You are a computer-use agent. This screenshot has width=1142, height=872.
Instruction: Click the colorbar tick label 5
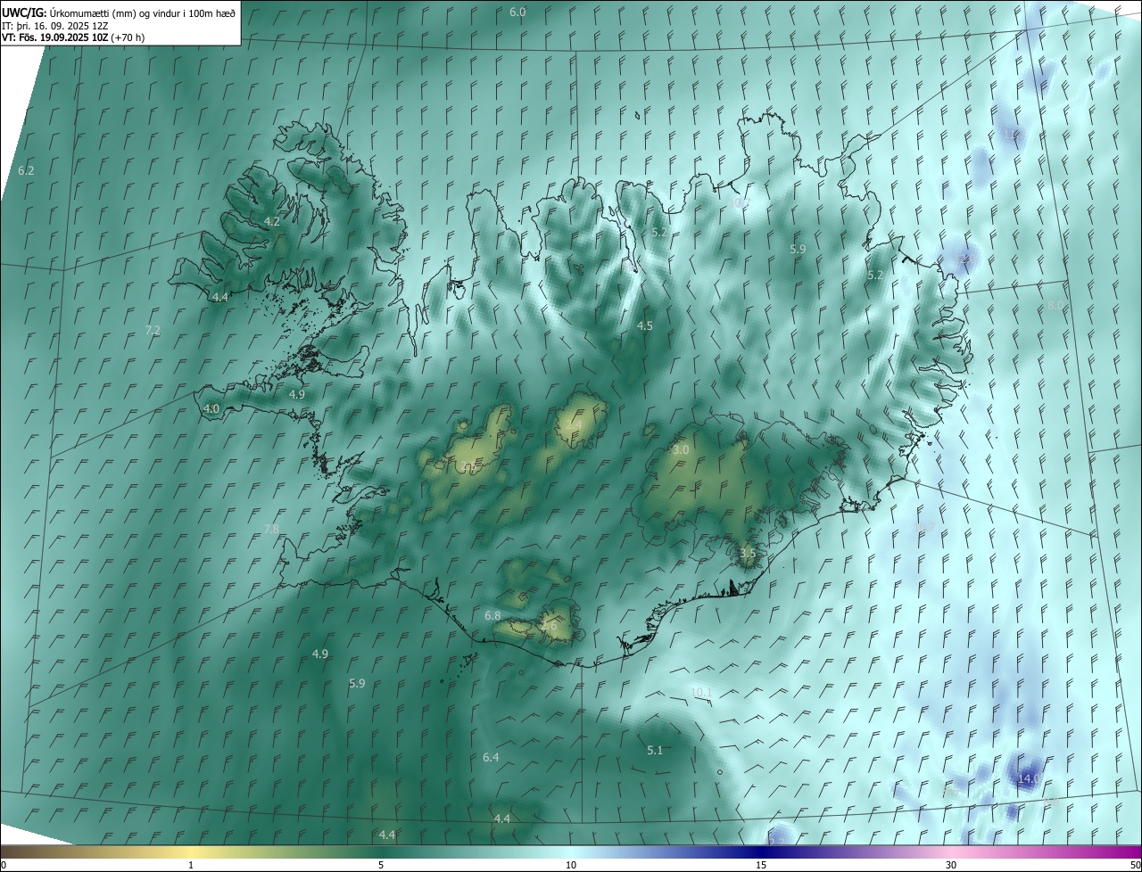[381, 865]
